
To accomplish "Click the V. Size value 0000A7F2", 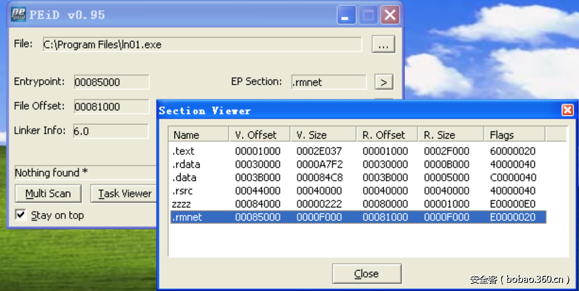I will point(320,164).
